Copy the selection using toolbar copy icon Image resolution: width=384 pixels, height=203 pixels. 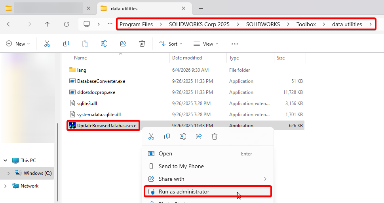pos(66,44)
